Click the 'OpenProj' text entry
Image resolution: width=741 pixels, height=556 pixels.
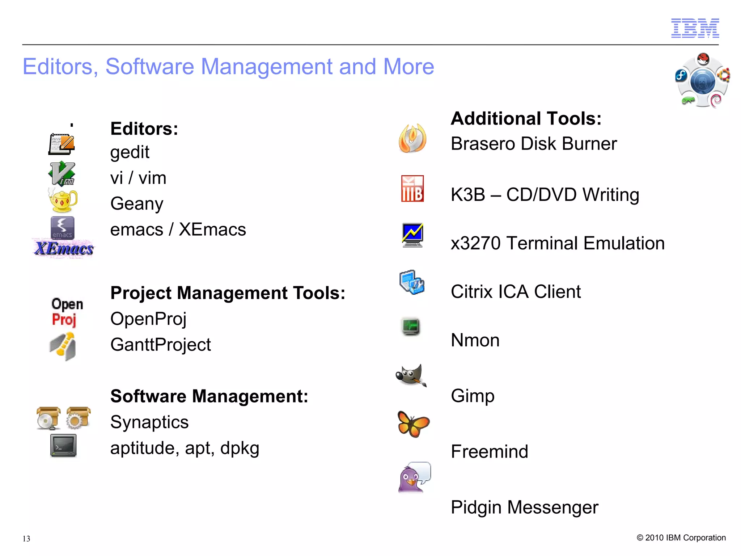pos(148,320)
